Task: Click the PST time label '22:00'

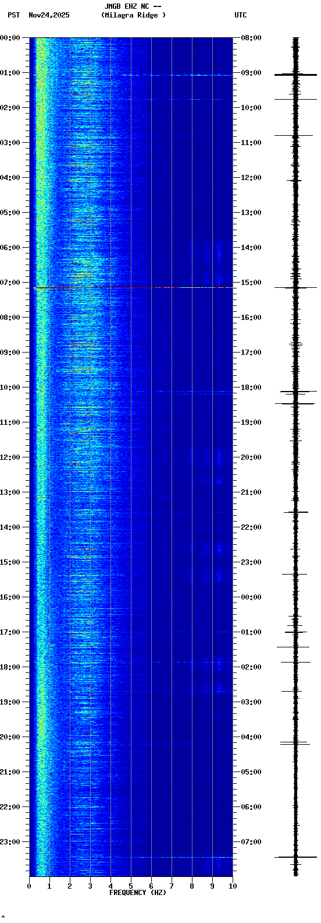Action: (10, 807)
